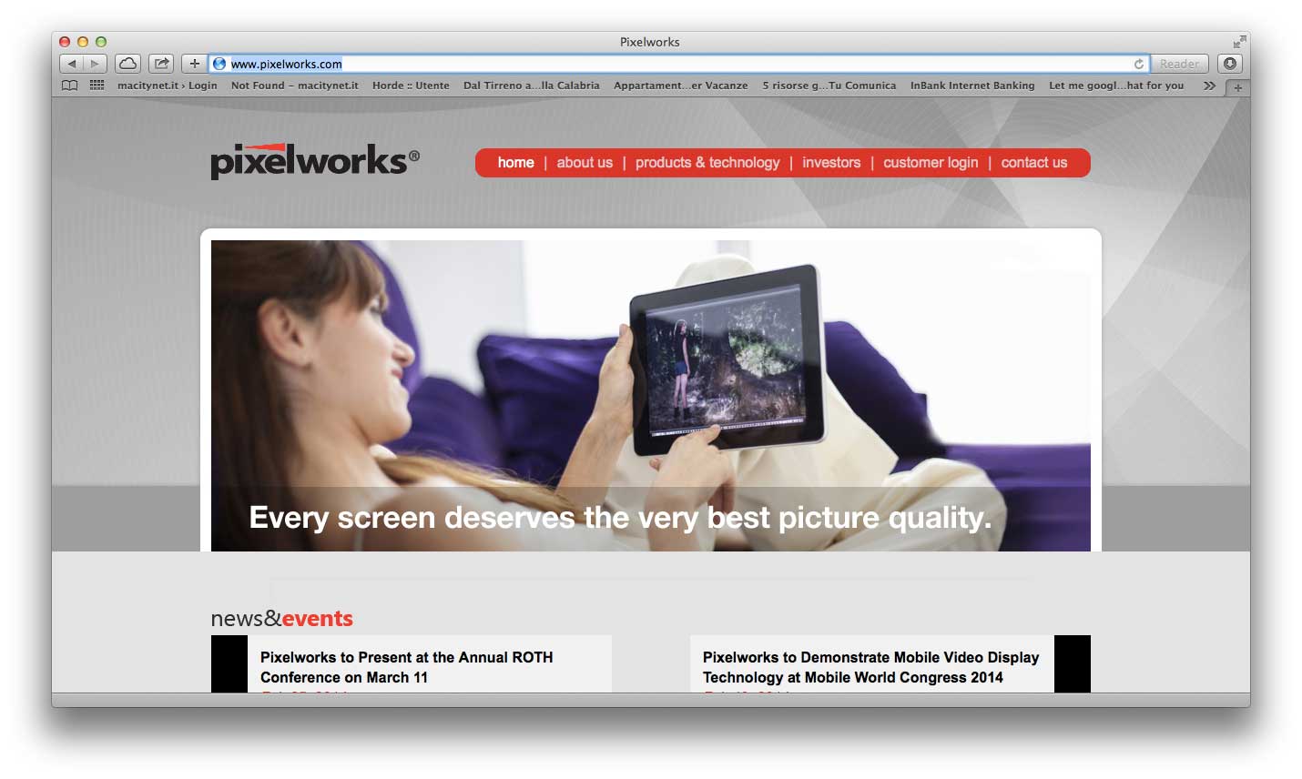The width and height of the screenshot is (1302, 779).
Task: Open the customer login menu item
Action: click(931, 163)
